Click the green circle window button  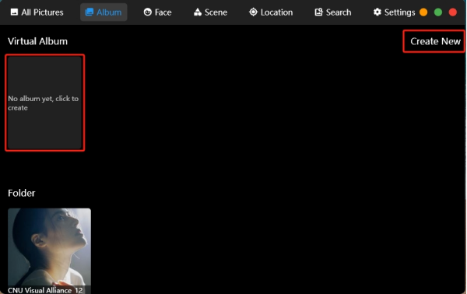coord(437,12)
